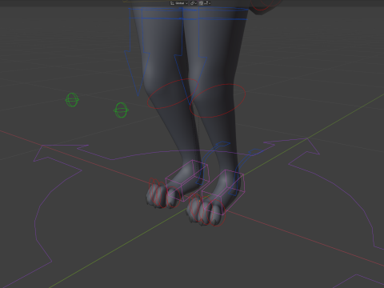Select the pink box control on the back foot
The height and width of the screenshot is (288, 384).
click(186, 180)
